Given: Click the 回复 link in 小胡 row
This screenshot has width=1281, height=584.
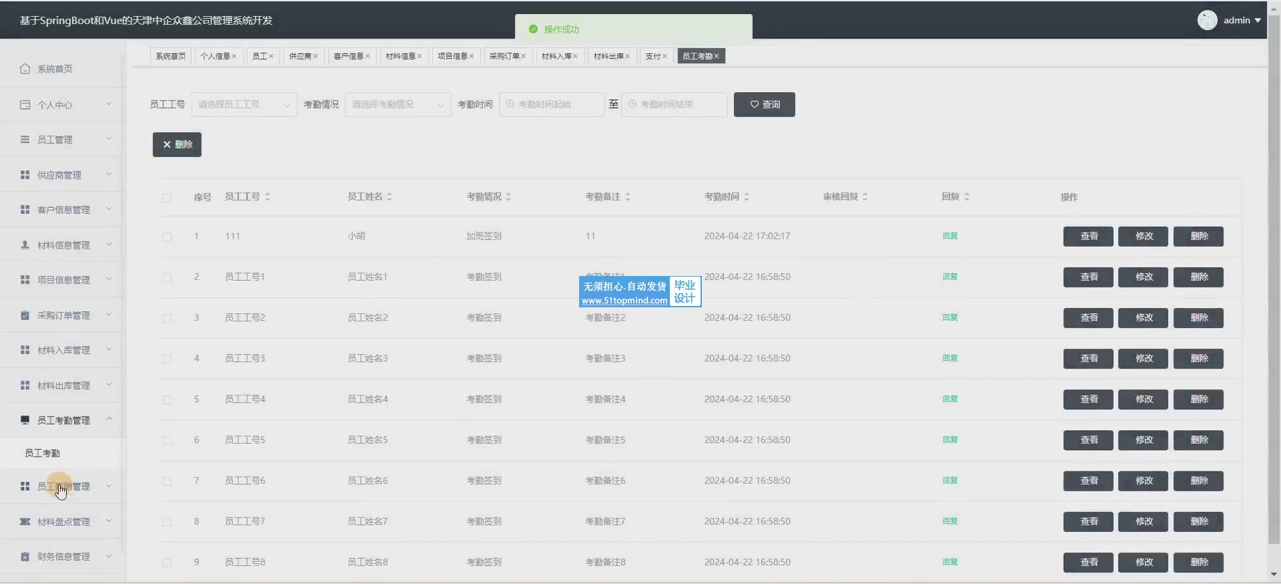Looking at the screenshot, I should pyautogui.click(x=950, y=236).
